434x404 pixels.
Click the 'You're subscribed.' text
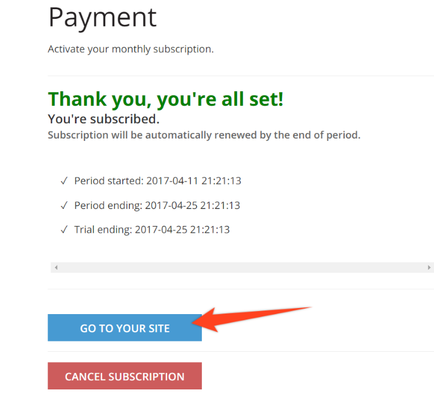tap(103, 118)
